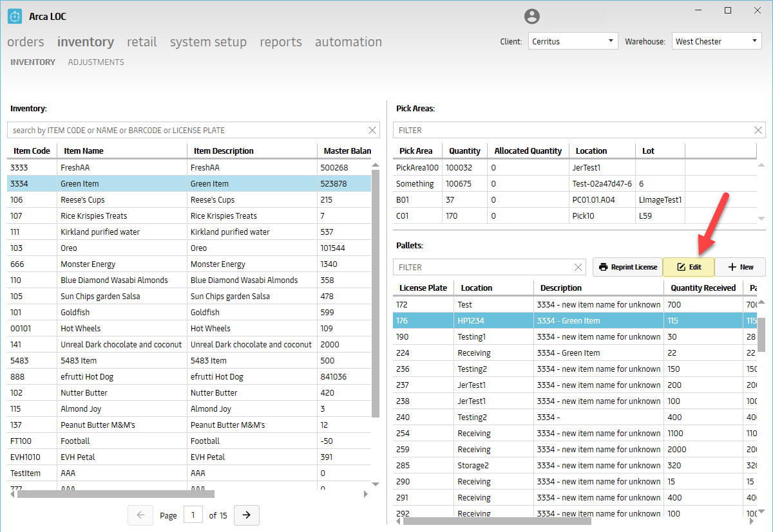Click the Edit pallet button
The image size is (773, 532).
tap(689, 267)
